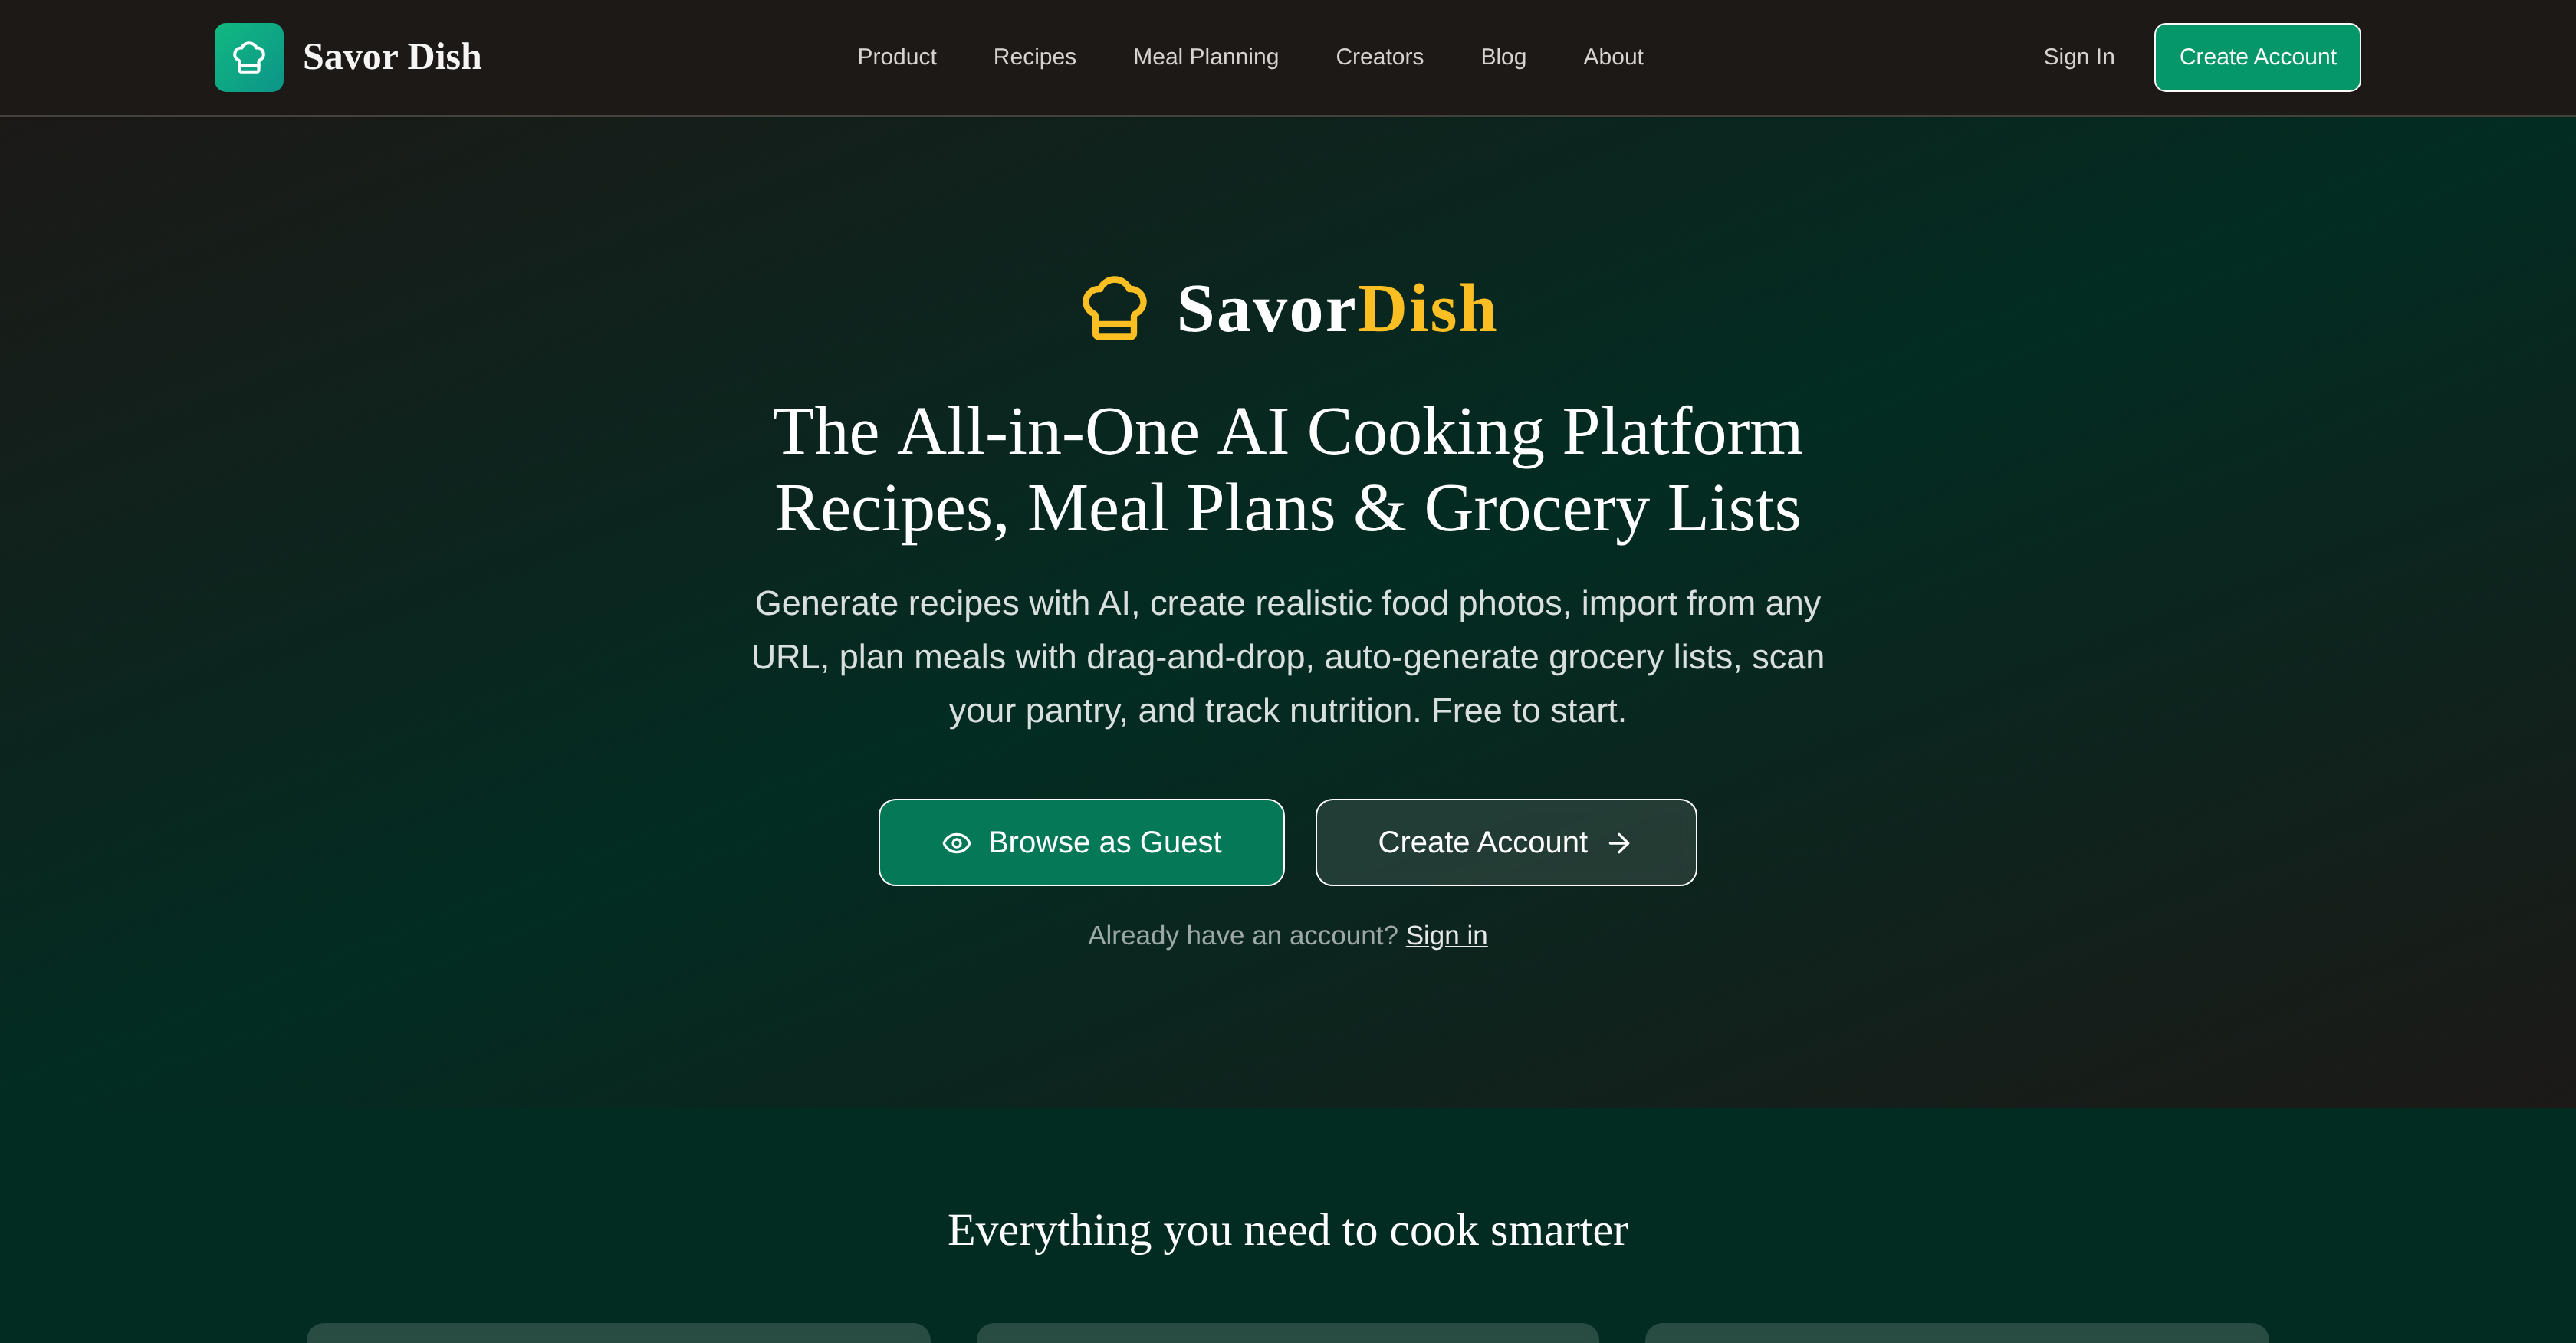Select the first feature card below
Viewport: 2576px width, 1343px height.
tap(618, 1333)
